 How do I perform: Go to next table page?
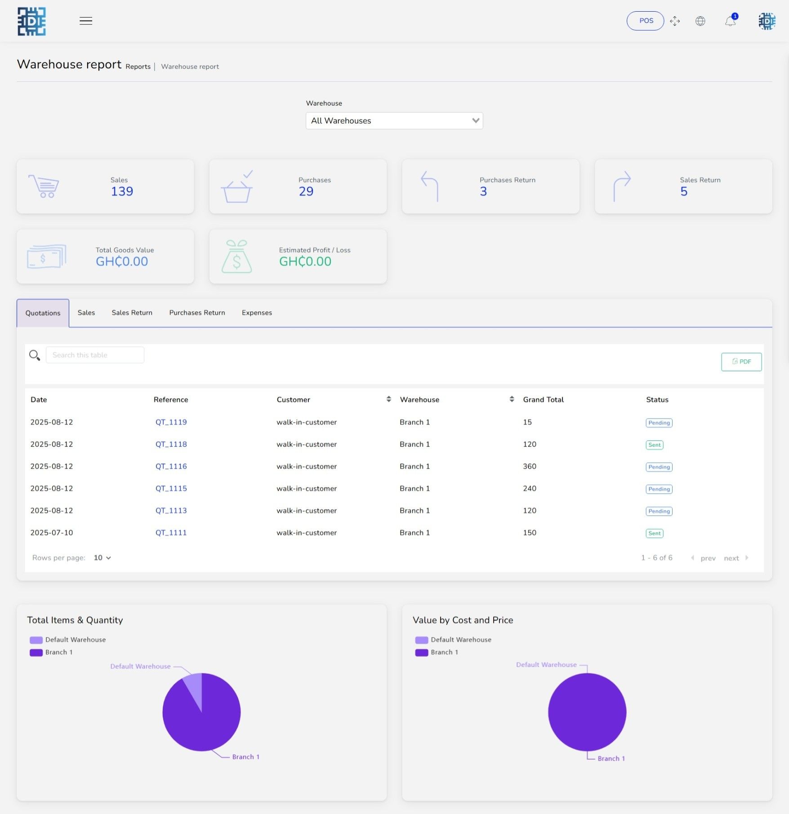tap(736, 558)
